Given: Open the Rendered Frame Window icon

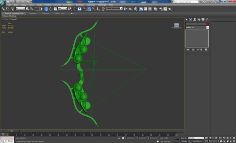Looking at the screenshot, I should point(165,9).
